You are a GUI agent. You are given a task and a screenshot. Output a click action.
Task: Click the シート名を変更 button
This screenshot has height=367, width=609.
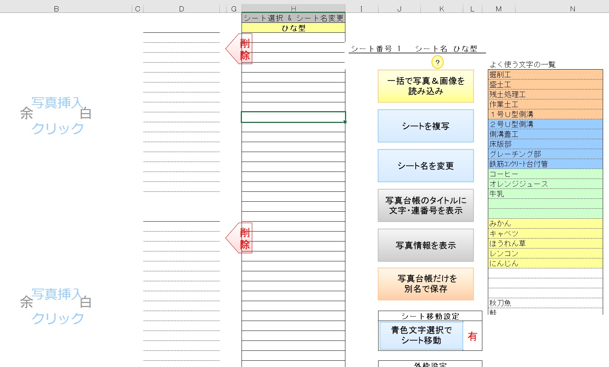coord(425,166)
